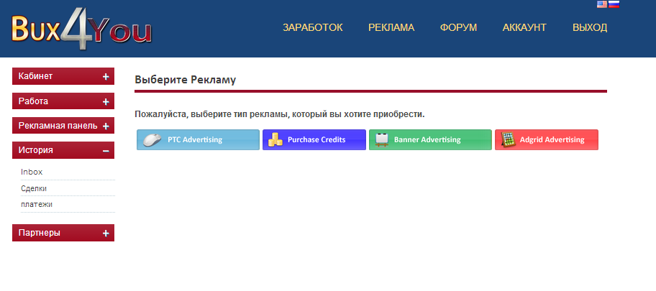Image resolution: width=656 pixels, height=291 pixels.
Task: Choose Banner Advertising button
Action: point(430,139)
